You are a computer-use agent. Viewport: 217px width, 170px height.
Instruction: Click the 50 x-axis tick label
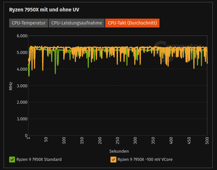pyautogui.click(x=46, y=139)
